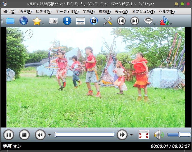Open the オプション(T) menu
192x152 pixels.
tap(143, 12)
